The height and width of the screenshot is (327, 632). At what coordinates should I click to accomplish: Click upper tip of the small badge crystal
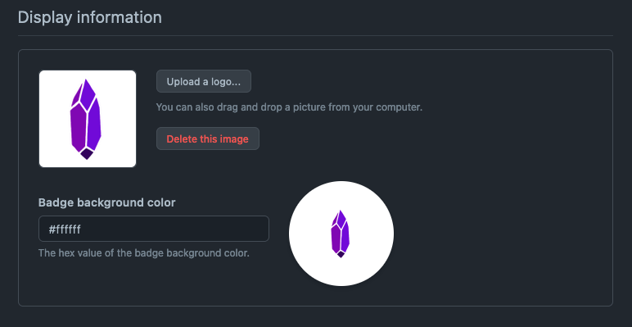pos(341,217)
